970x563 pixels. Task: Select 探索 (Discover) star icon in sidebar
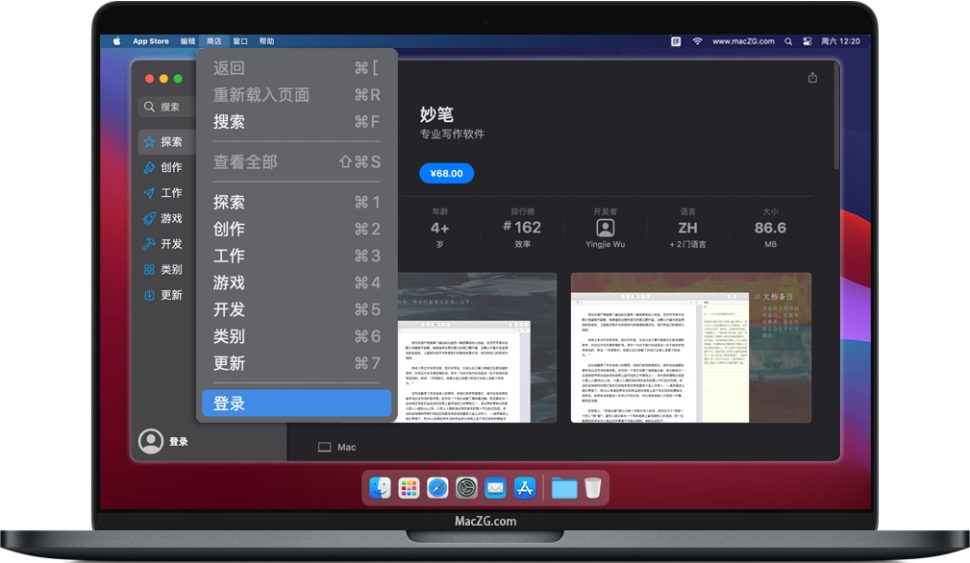coord(149,140)
